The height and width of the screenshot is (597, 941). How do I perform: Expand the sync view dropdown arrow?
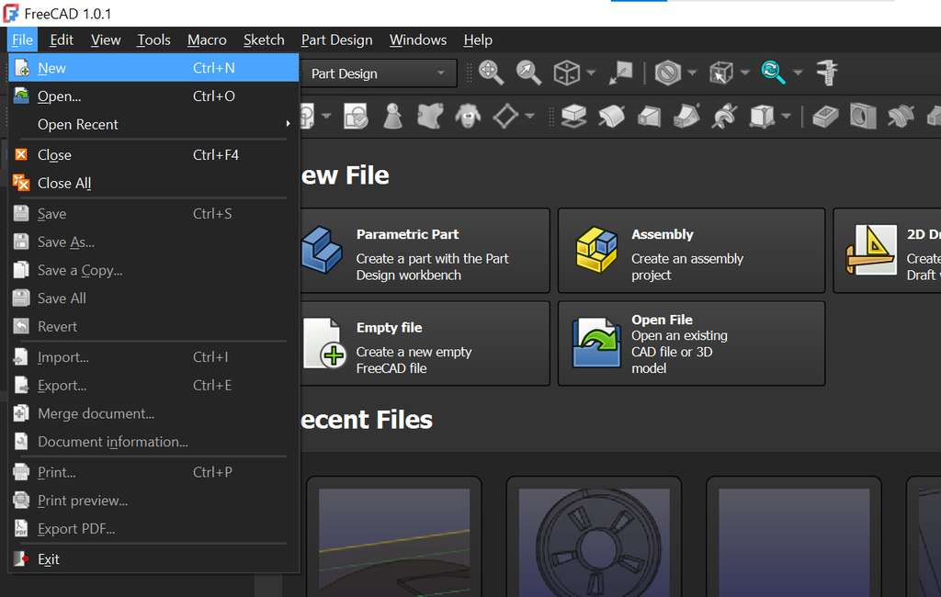click(798, 73)
